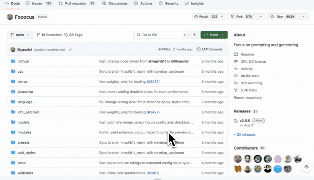The height and width of the screenshot is (180, 314).
Task: Star the Fooocus repository
Action: pos(277,17)
